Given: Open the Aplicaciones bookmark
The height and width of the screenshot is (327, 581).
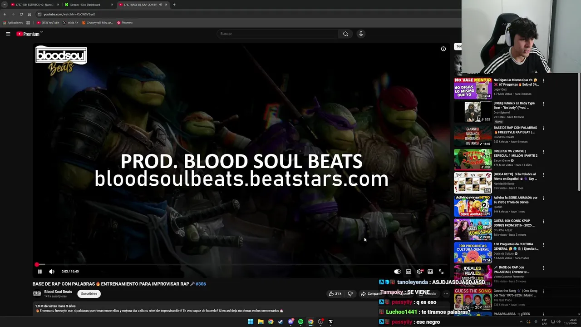Looking at the screenshot, I should pyautogui.click(x=13, y=23).
